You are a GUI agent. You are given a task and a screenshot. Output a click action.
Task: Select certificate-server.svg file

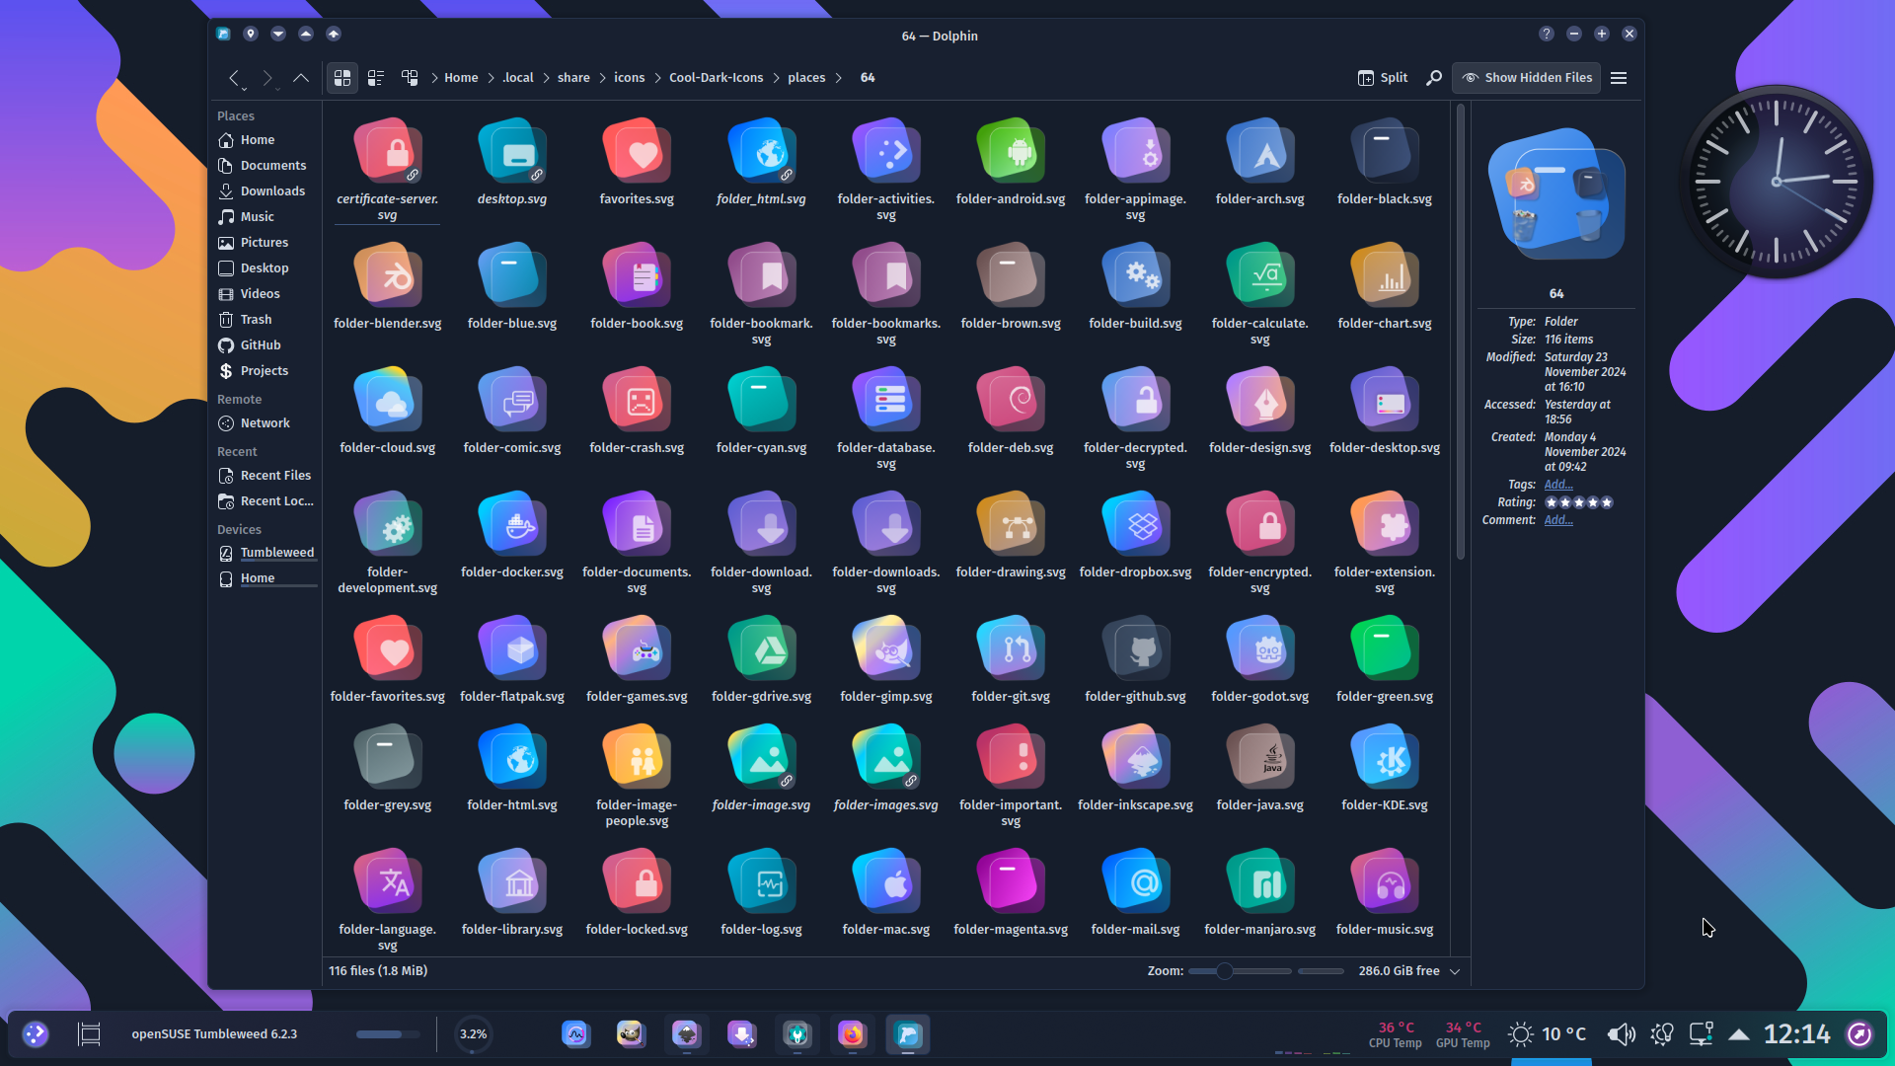[388, 170]
